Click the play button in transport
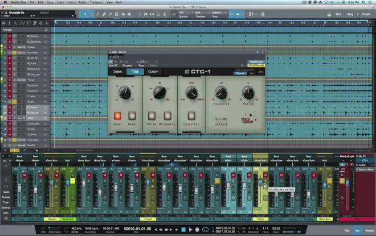 (x=190, y=230)
